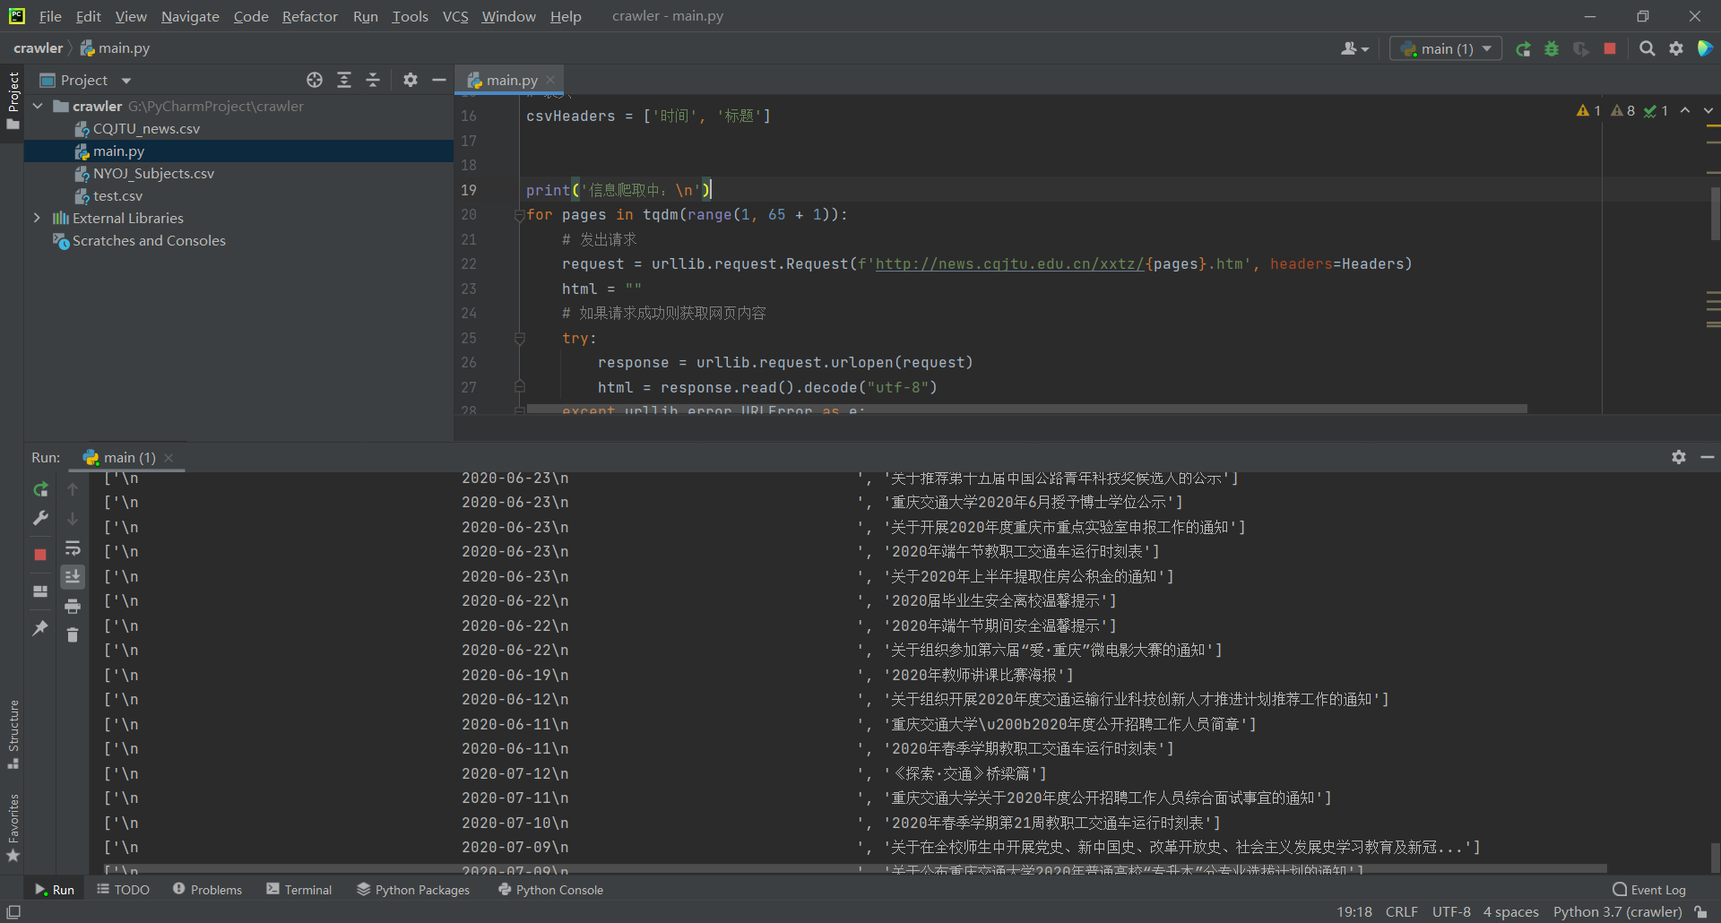Stop the running process in top toolbar
This screenshot has height=923, width=1721.
click(x=1610, y=49)
